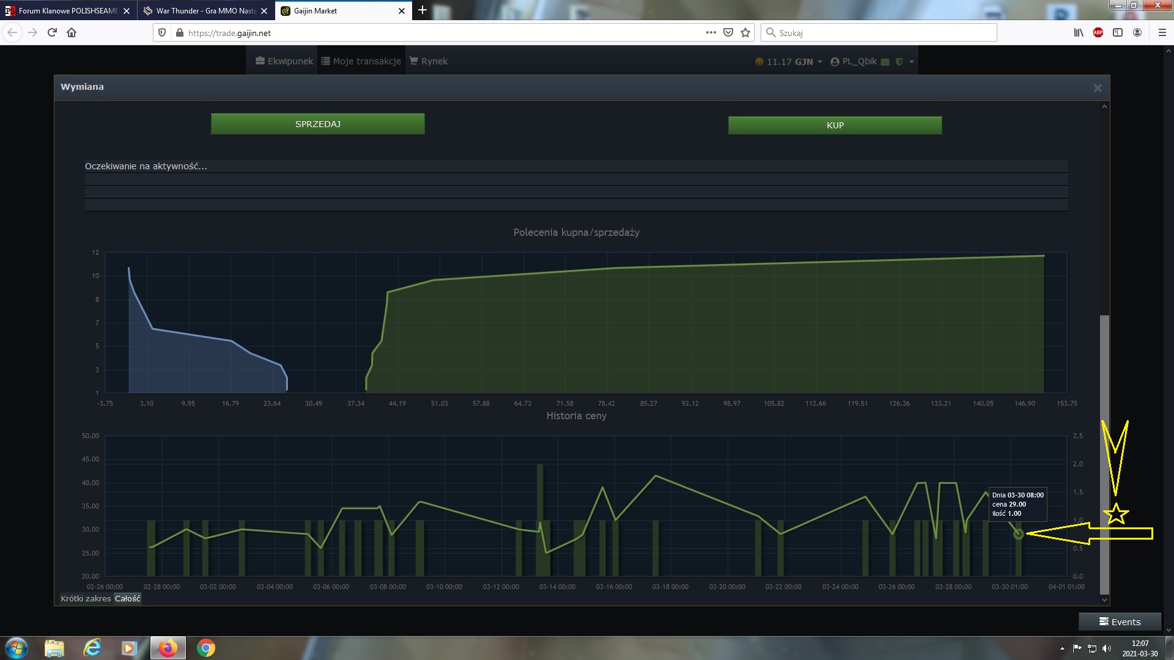1174x660 pixels.
Task: Close the Wymiana dialog with X
Action: (x=1098, y=88)
